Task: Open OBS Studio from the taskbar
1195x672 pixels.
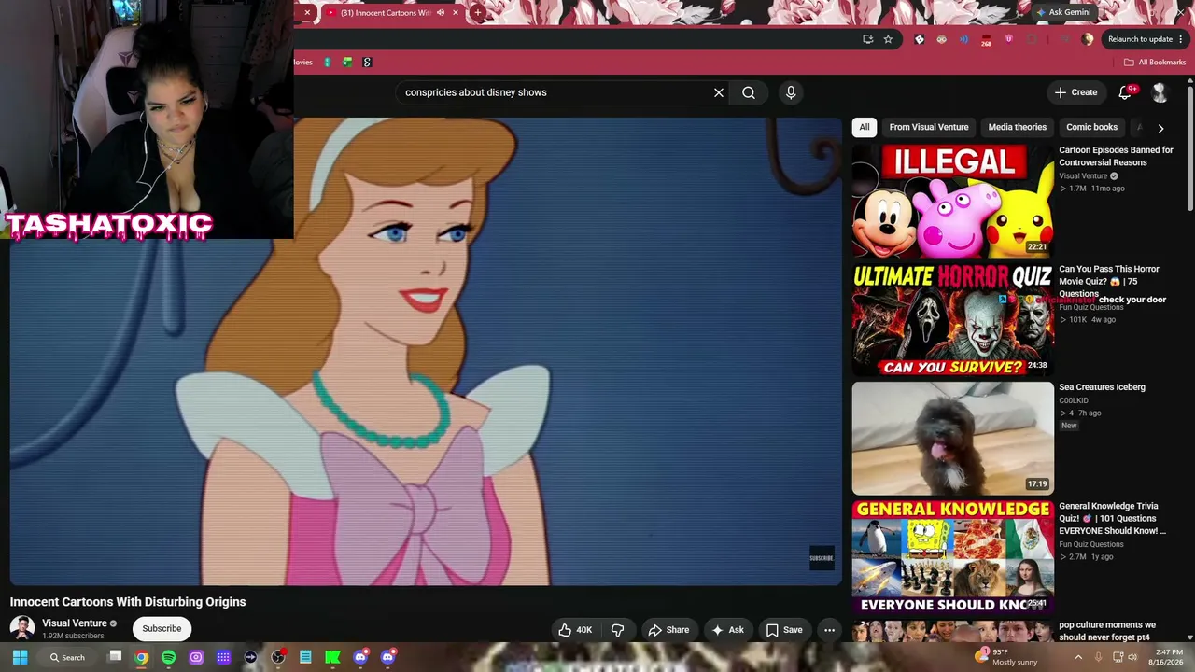Action: pos(277,657)
